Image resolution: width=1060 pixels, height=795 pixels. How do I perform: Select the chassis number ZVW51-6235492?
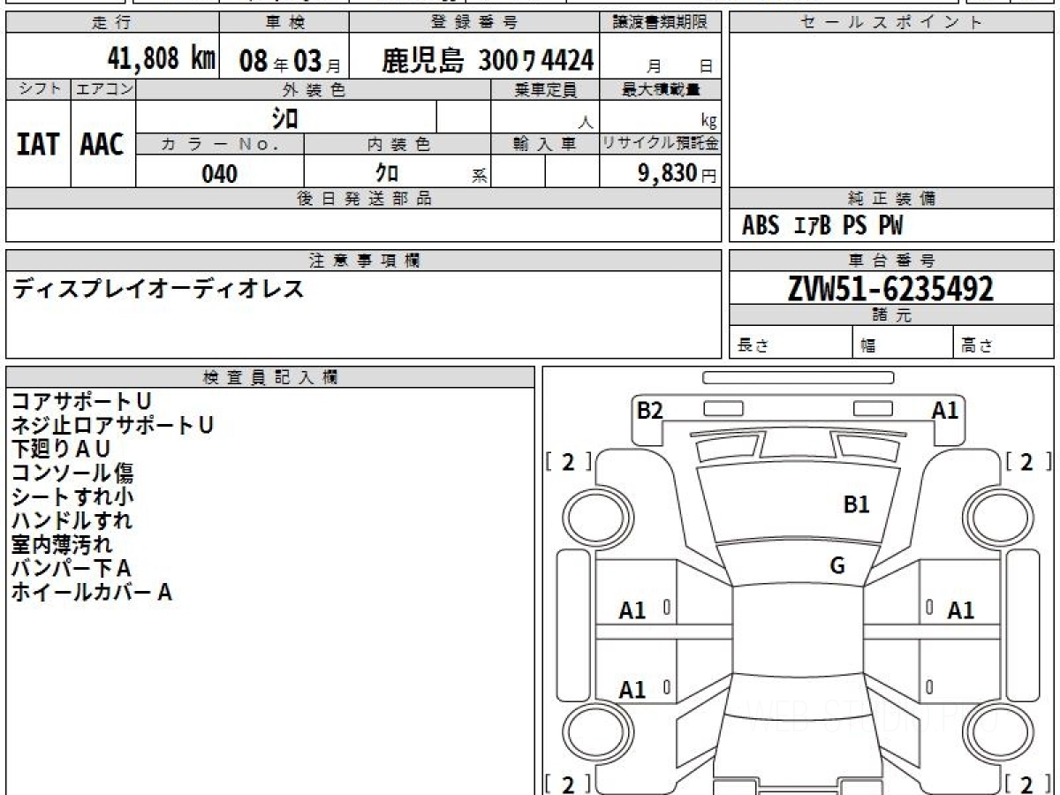(890, 288)
